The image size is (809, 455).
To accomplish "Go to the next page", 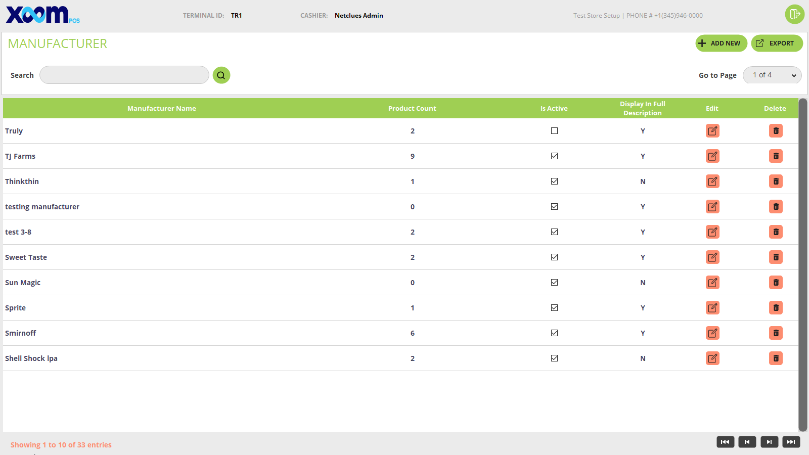I will click(769, 442).
